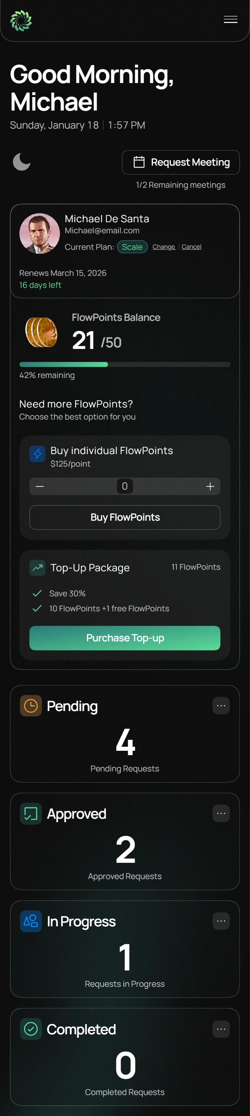Image resolution: width=250 pixels, height=1116 pixels.
Task: Click the green swirl app logo
Action: click(x=21, y=20)
